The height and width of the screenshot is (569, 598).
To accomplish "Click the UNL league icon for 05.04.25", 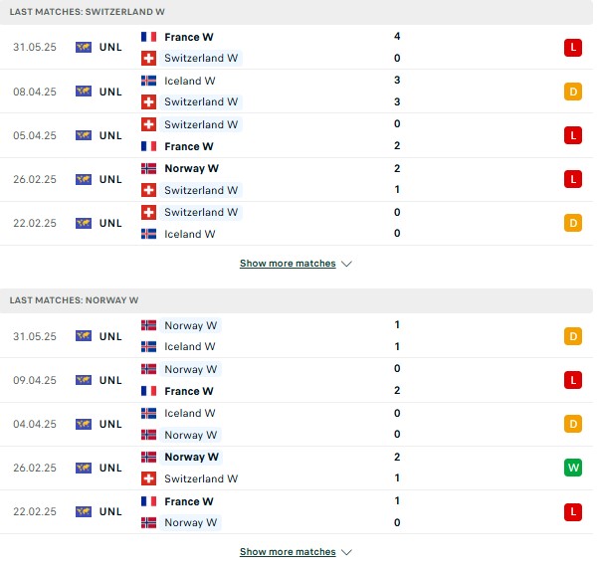I will click(84, 135).
